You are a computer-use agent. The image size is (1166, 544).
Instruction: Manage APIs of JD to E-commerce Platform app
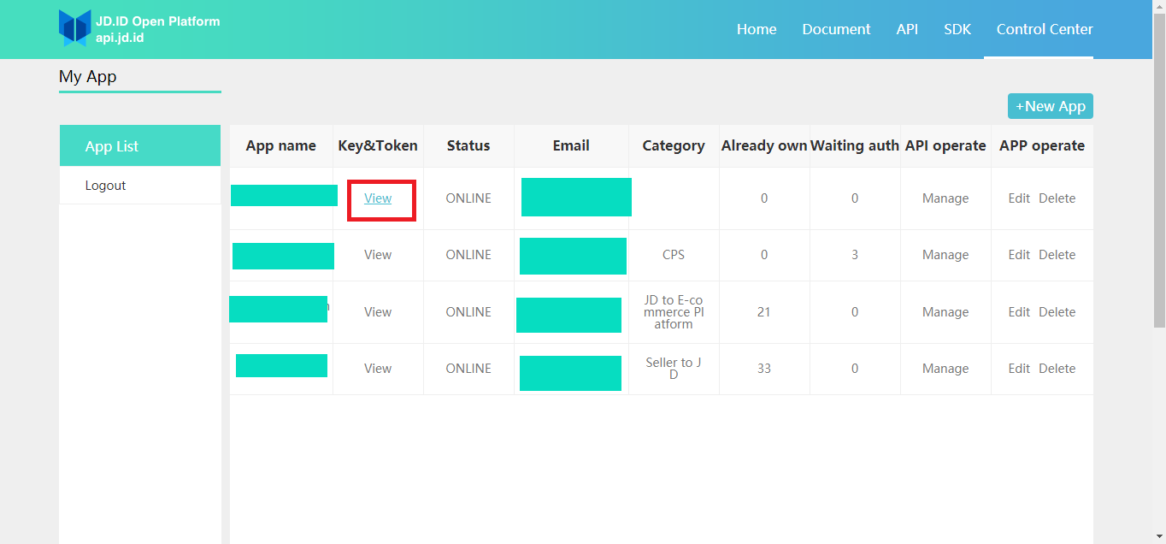pos(945,312)
